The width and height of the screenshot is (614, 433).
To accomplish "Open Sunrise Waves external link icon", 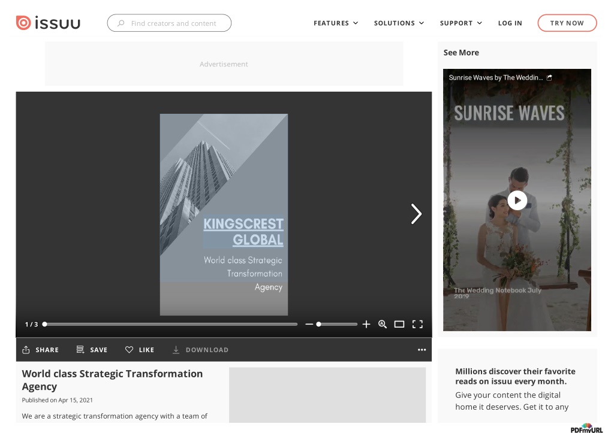I will [x=549, y=77].
